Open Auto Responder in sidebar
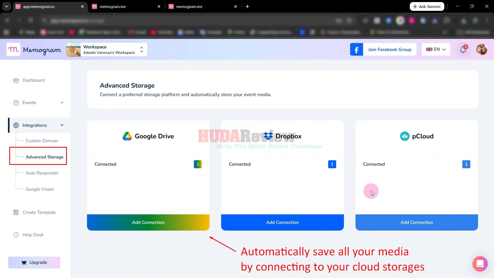 click(x=42, y=173)
